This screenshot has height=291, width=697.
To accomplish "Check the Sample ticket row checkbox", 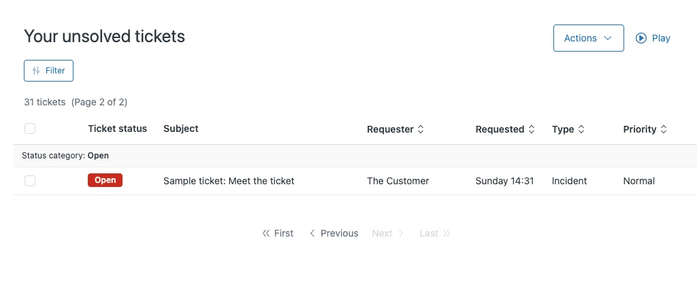I will coord(30,181).
